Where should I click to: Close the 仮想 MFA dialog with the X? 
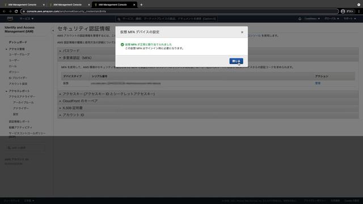pyautogui.click(x=242, y=32)
